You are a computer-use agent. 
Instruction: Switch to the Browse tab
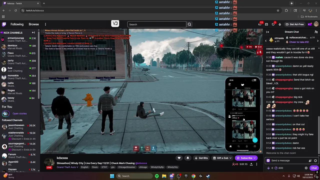coord(34,24)
